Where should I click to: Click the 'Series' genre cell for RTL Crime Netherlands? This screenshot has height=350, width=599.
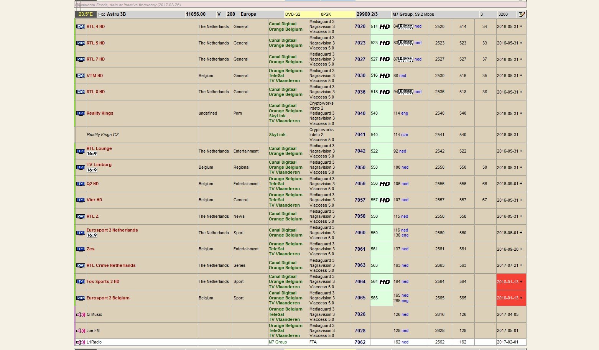pos(239,266)
